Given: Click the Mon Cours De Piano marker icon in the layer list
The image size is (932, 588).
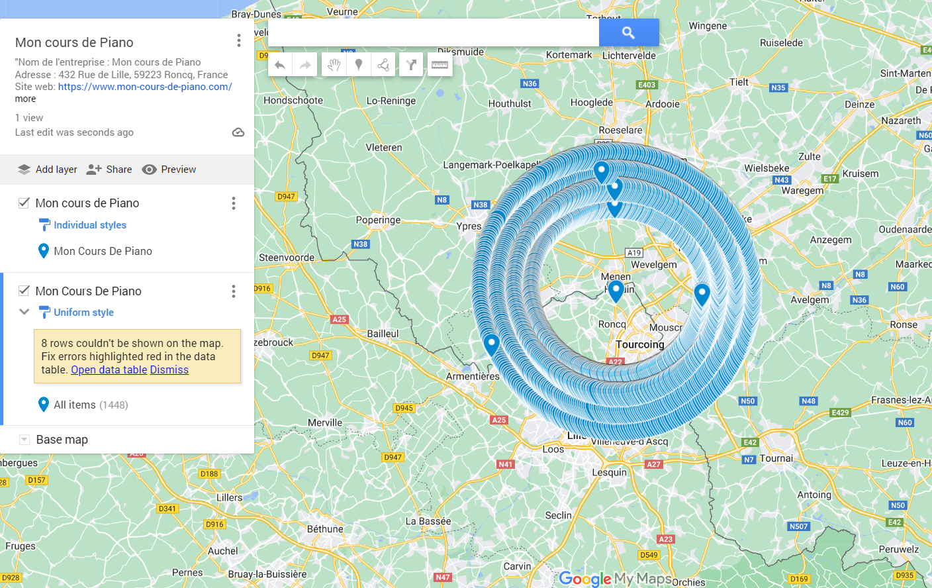Looking at the screenshot, I should point(44,251).
